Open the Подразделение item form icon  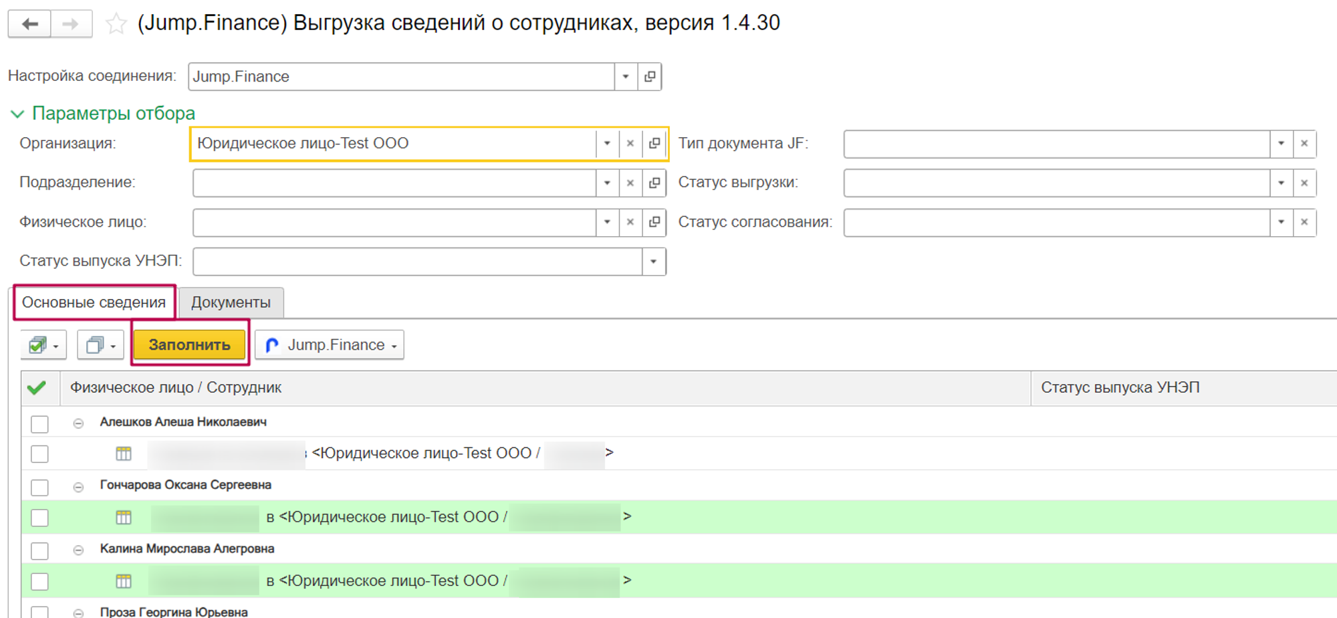click(x=654, y=183)
